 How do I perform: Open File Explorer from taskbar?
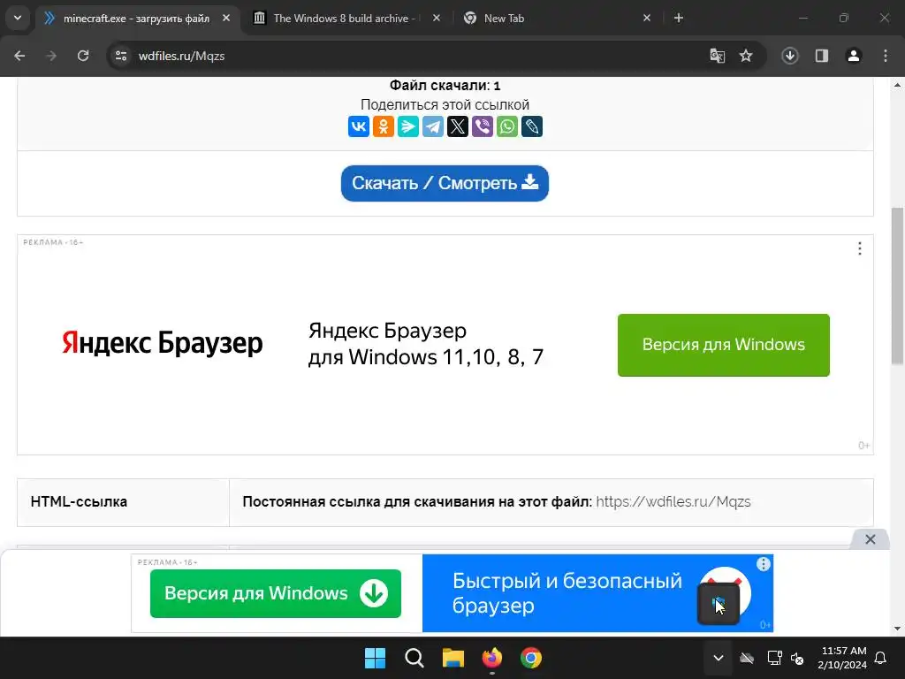pos(453,658)
